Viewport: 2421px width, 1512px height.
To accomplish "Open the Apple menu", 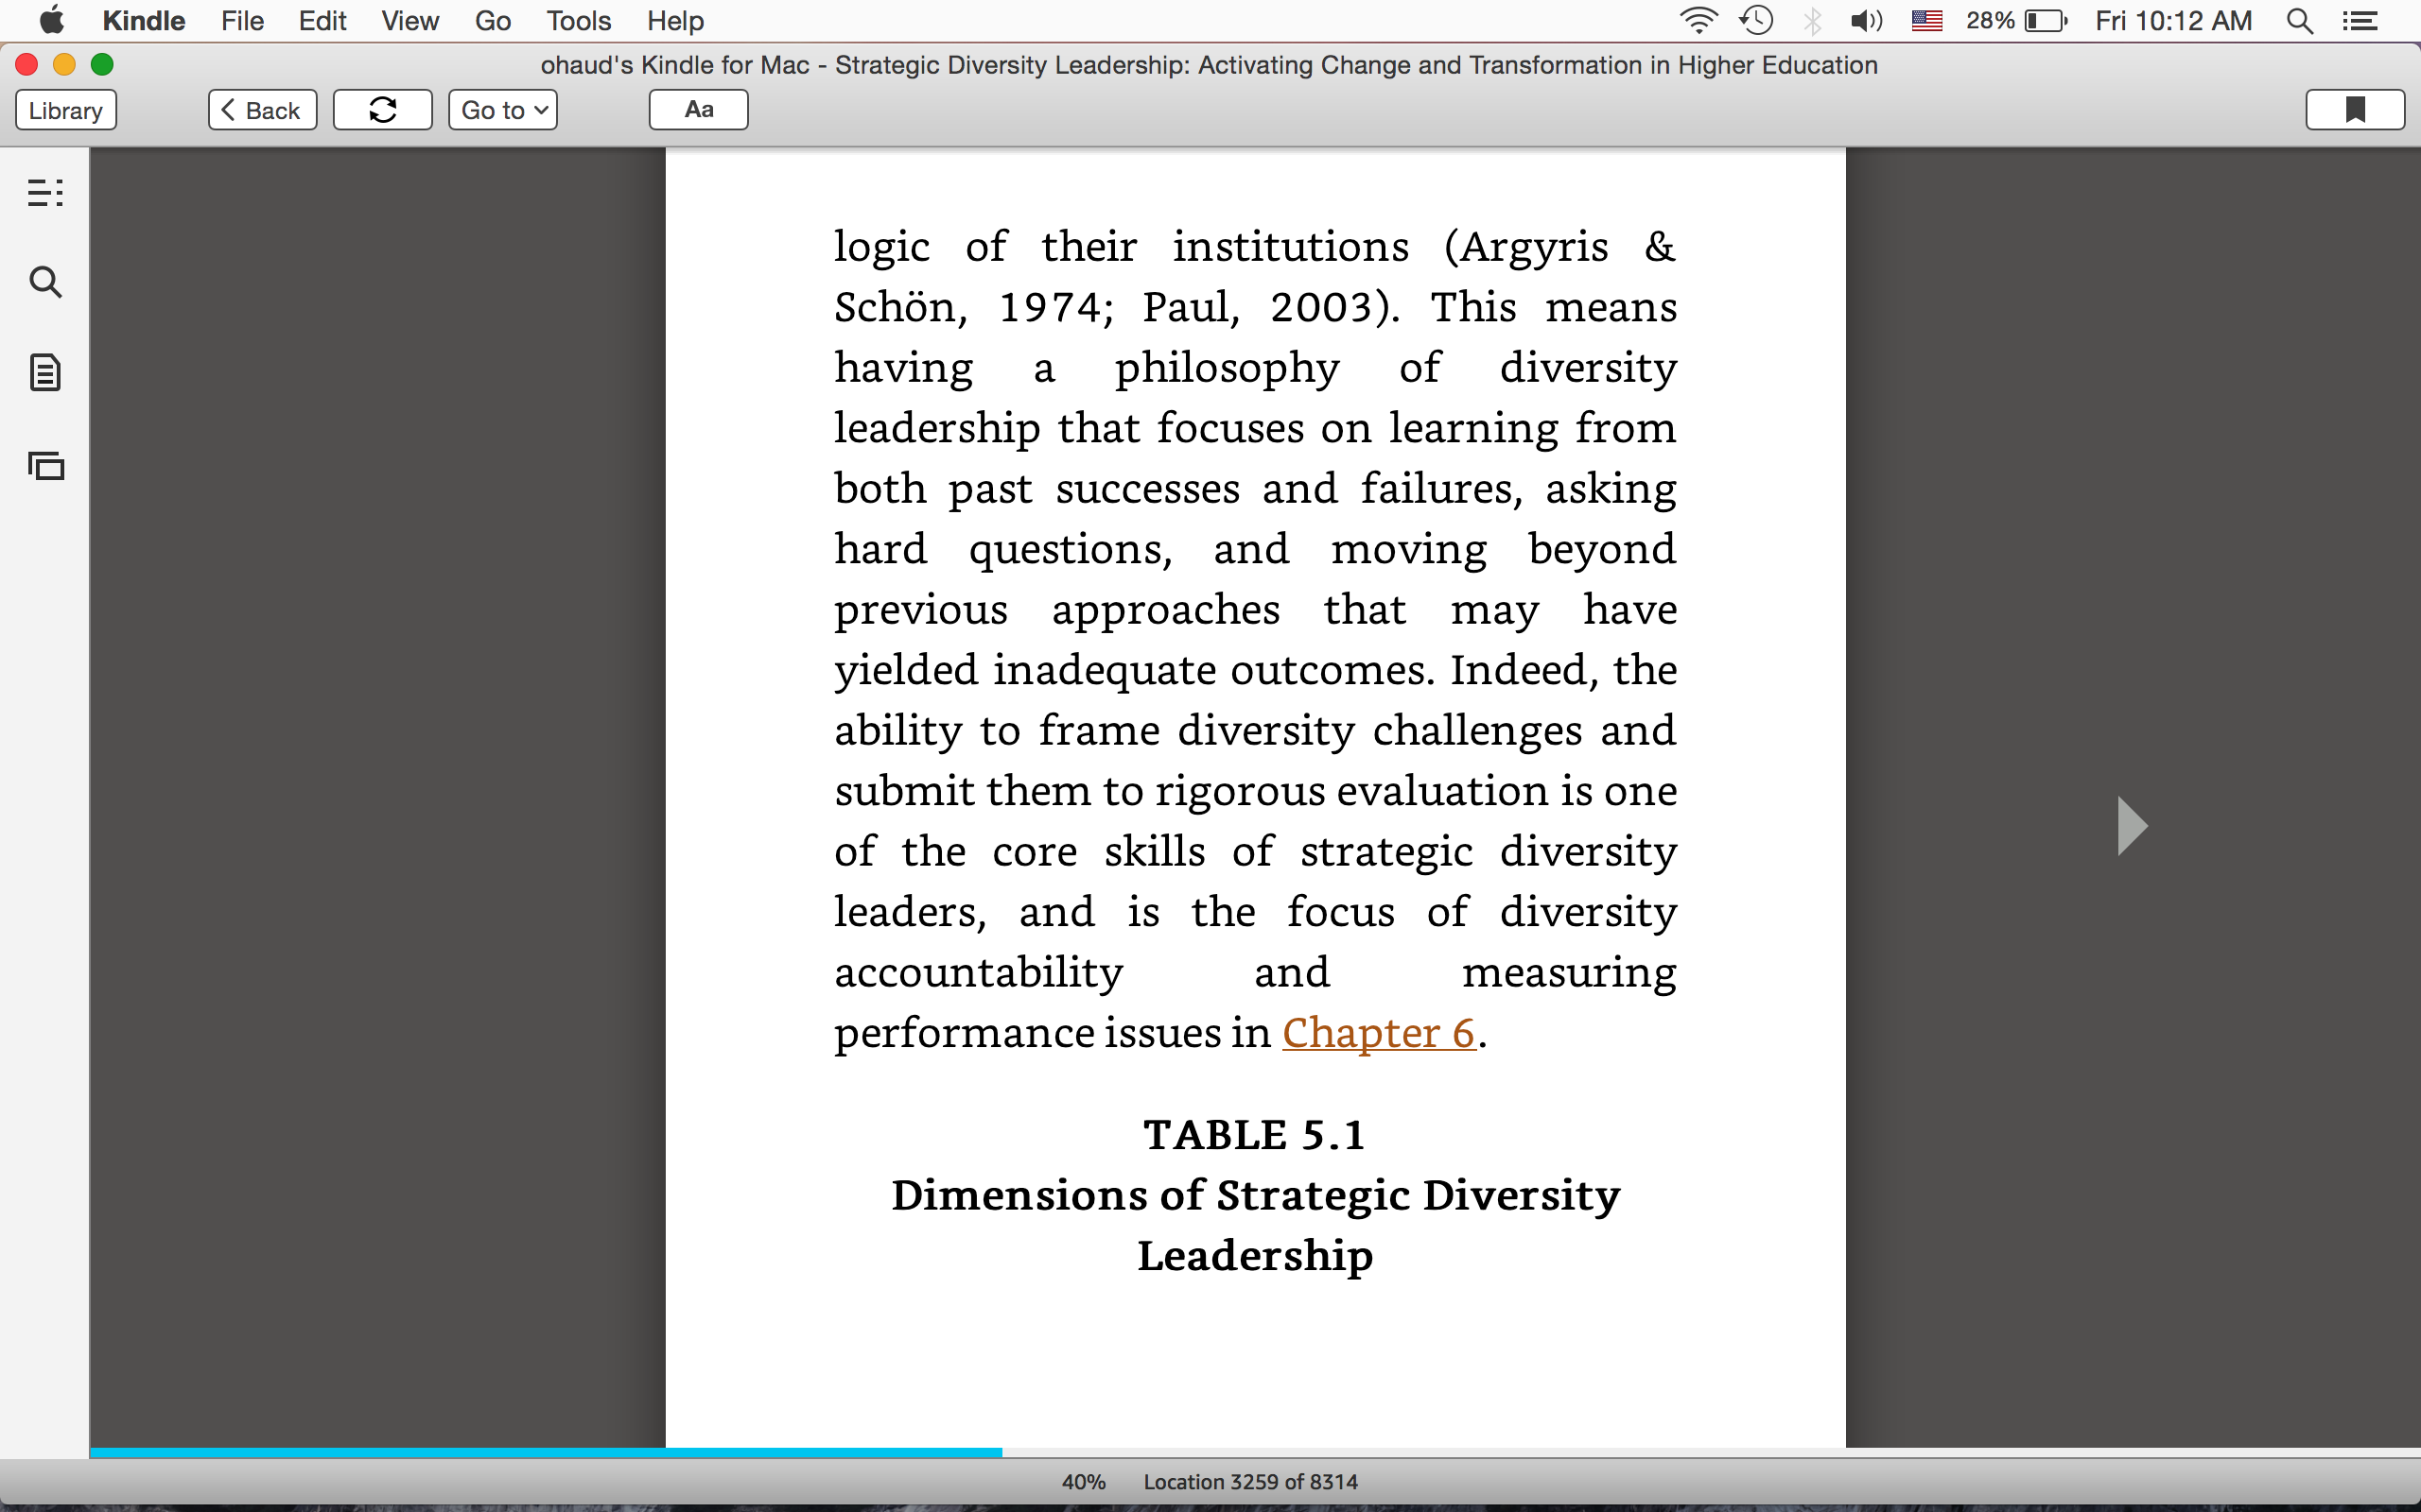I will pos(51,20).
